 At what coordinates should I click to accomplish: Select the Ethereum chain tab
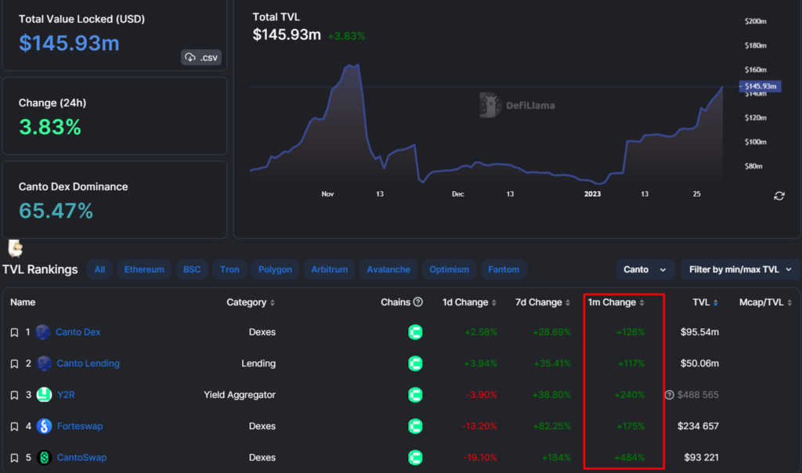pyautogui.click(x=144, y=269)
